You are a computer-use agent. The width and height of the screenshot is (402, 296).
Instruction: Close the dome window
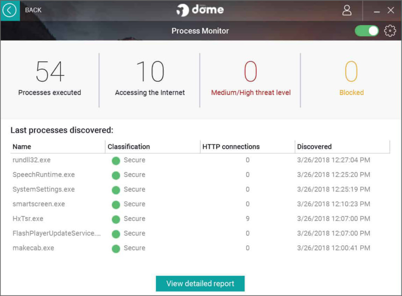pyautogui.click(x=390, y=11)
